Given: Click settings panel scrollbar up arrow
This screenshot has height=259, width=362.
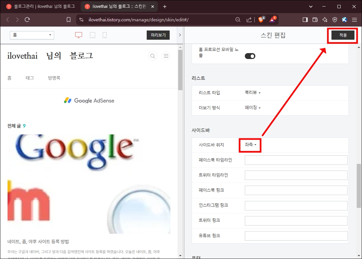Looking at the screenshot, I should pyautogui.click(x=359, y=47).
